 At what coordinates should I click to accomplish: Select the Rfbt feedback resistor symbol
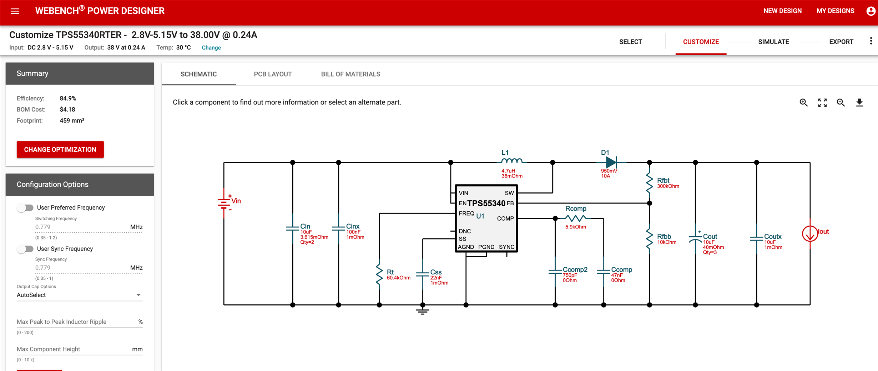650,183
